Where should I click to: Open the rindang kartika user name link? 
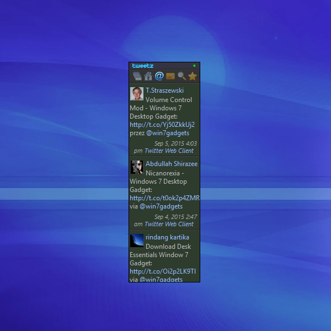(167, 237)
